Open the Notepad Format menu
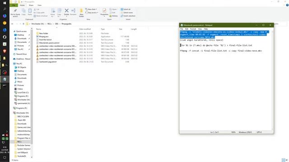Image resolution: width=289 pixels, height=162 pixels. [193, 29]
